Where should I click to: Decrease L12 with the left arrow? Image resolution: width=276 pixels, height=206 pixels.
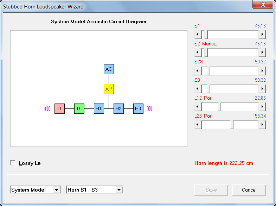click(x=198, y=107)
